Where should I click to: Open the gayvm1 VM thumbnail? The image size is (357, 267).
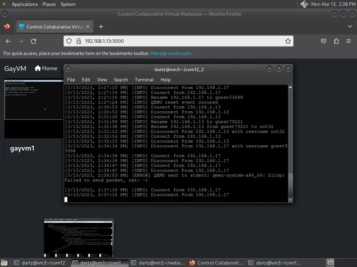(34, 108)
